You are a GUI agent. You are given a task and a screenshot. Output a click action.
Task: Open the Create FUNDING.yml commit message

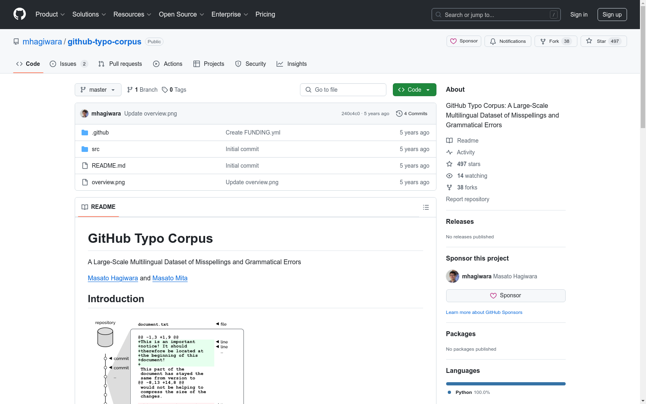coord(253,133)
